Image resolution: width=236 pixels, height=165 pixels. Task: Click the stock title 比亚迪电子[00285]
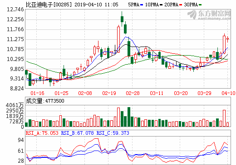click(x=49, y=5)
